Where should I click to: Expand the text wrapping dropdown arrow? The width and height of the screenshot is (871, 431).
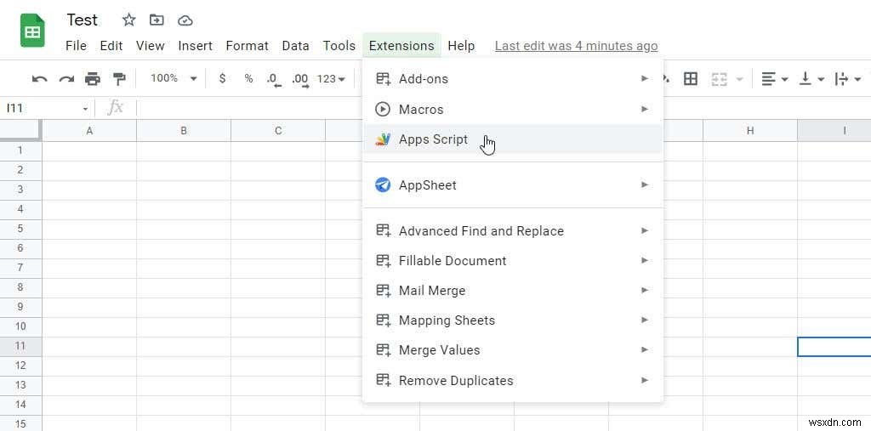point(858,79)
